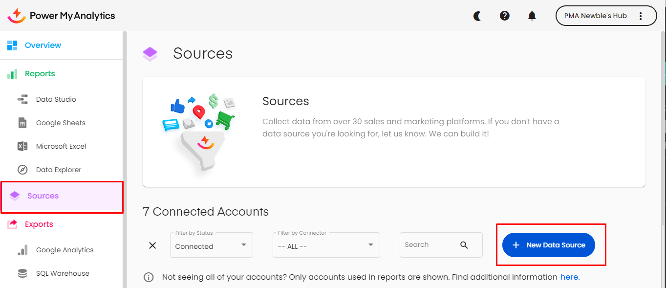Open SQL Warehouse database icon
Screen dimensions: 666x288
(x=22, y=273)
